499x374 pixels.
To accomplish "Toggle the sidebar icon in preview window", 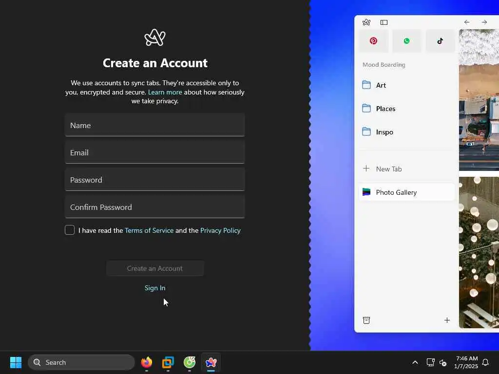I will click(384, 22).
